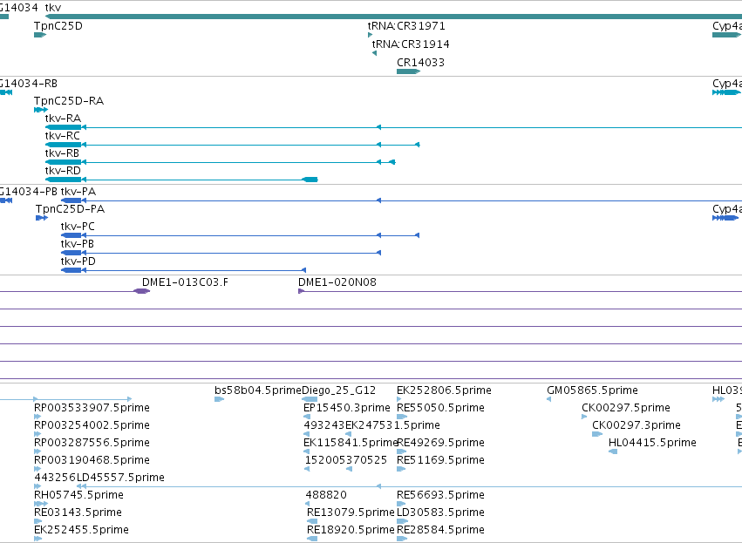
Task: Click the 488820 EST label
Action: 326,495
